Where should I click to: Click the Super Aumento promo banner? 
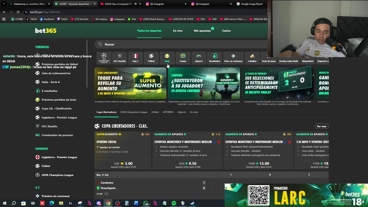coord(130,83)
